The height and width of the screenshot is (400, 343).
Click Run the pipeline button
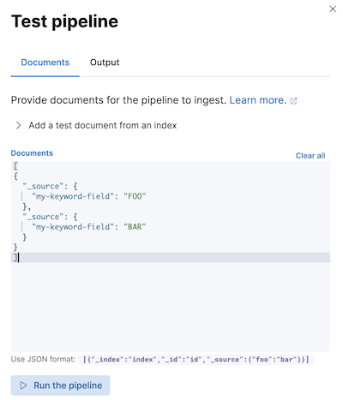[x=60, y=385]
